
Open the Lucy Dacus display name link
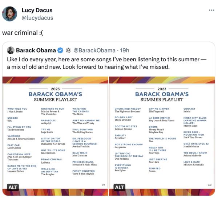click(x=37, y=10)
